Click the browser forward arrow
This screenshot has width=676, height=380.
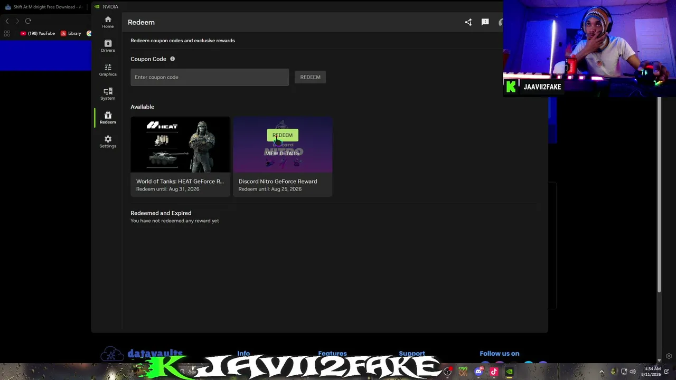(17, 21)
